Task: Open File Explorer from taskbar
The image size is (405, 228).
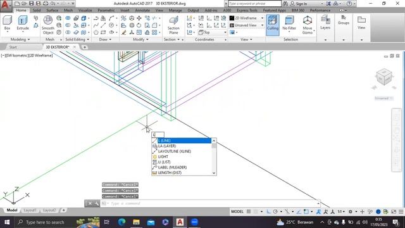Action: pos(136,222)
